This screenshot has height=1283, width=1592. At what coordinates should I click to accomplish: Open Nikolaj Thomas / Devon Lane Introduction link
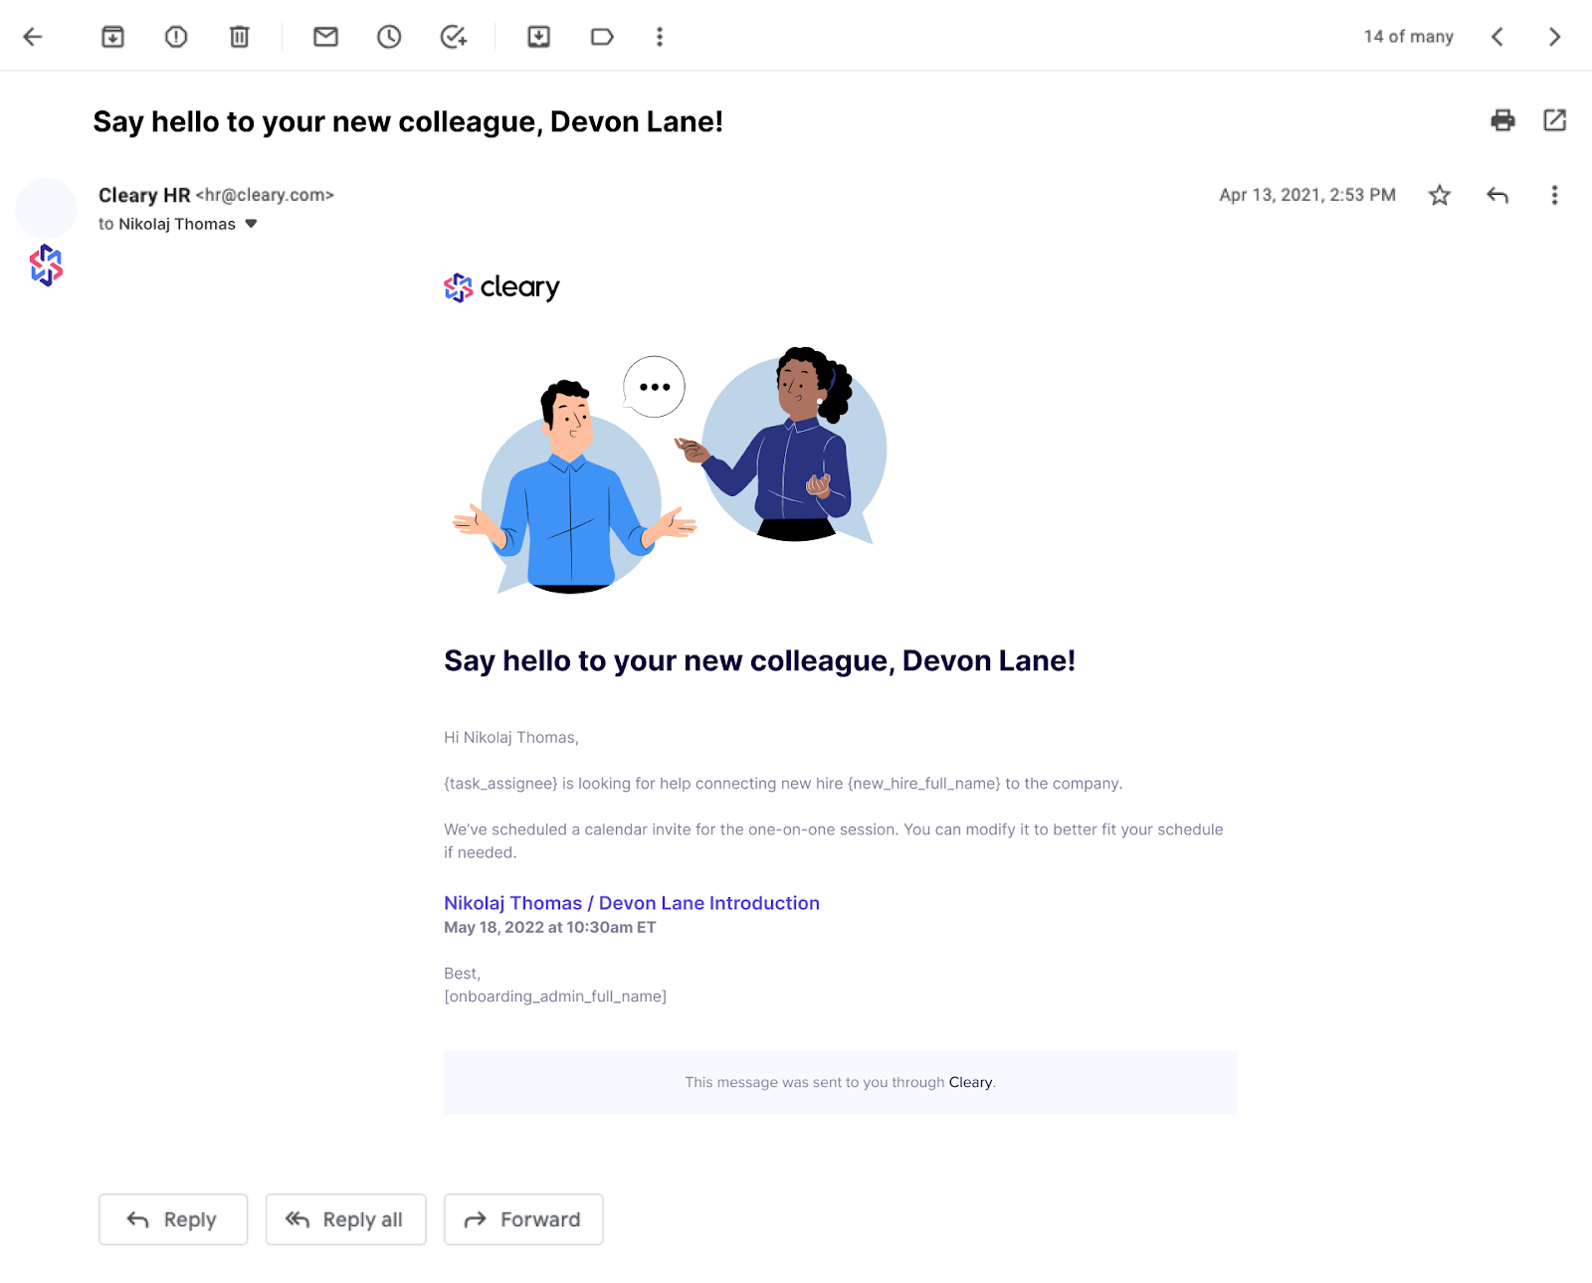[x=632, y=903]
